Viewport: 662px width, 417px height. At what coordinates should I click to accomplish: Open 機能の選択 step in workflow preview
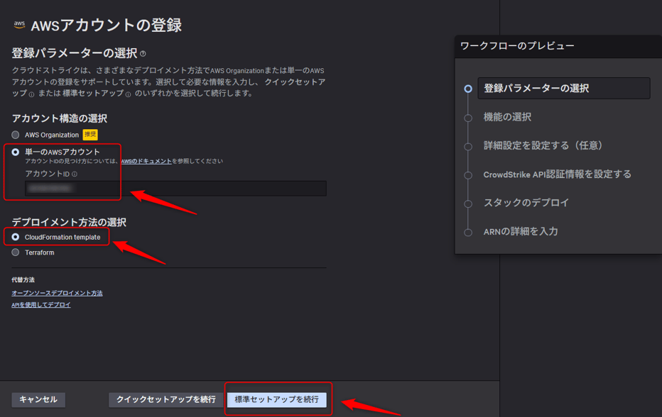(507, 117)
